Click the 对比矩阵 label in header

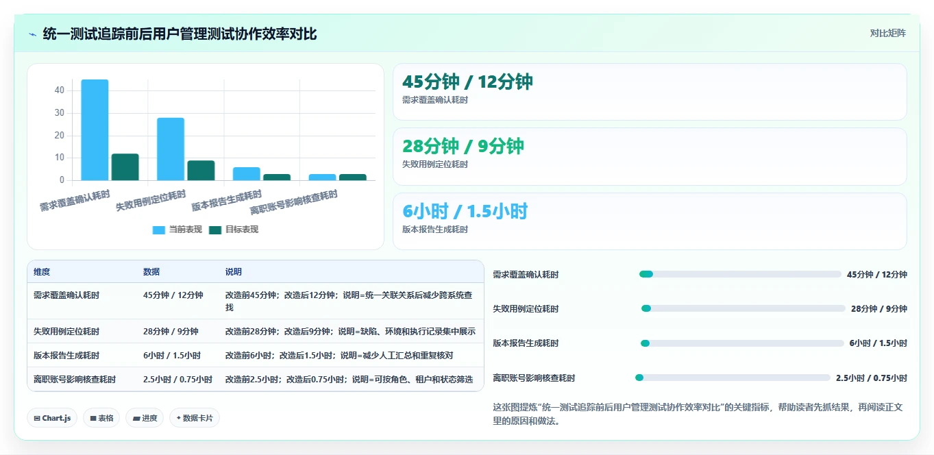click(x=887, y=33)
